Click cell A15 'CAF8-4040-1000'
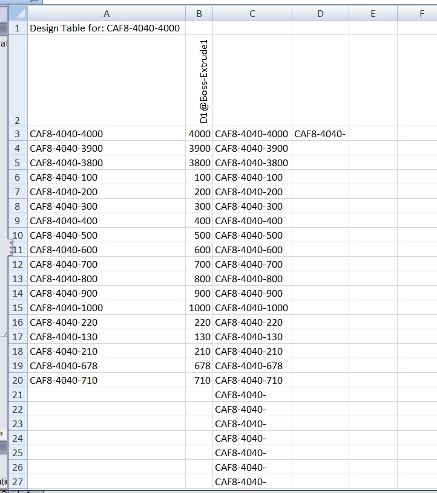Image resolution: width=437 pixels, height=493 pixels. pos(107,308)
